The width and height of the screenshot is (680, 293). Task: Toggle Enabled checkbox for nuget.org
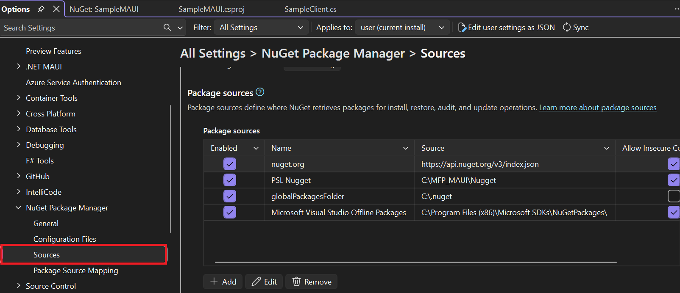(x=230, y=164)
